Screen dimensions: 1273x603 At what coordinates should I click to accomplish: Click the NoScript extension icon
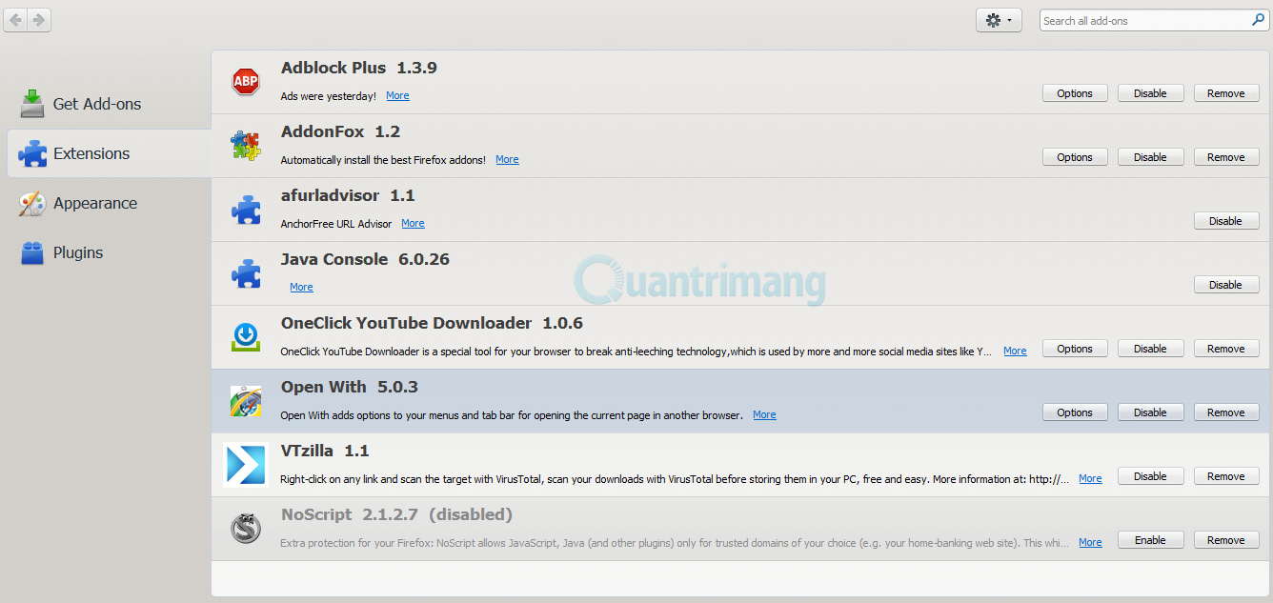(x=246, y=529)
